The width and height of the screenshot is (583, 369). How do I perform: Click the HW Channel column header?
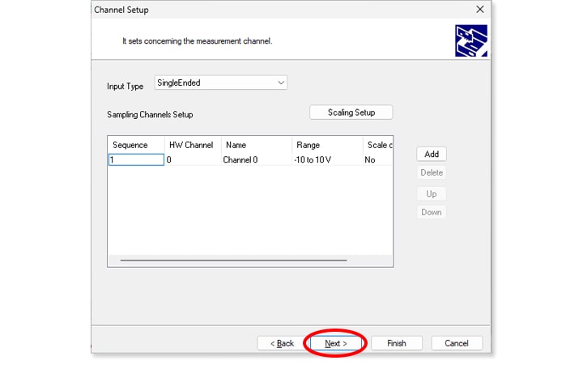point(191,145)
